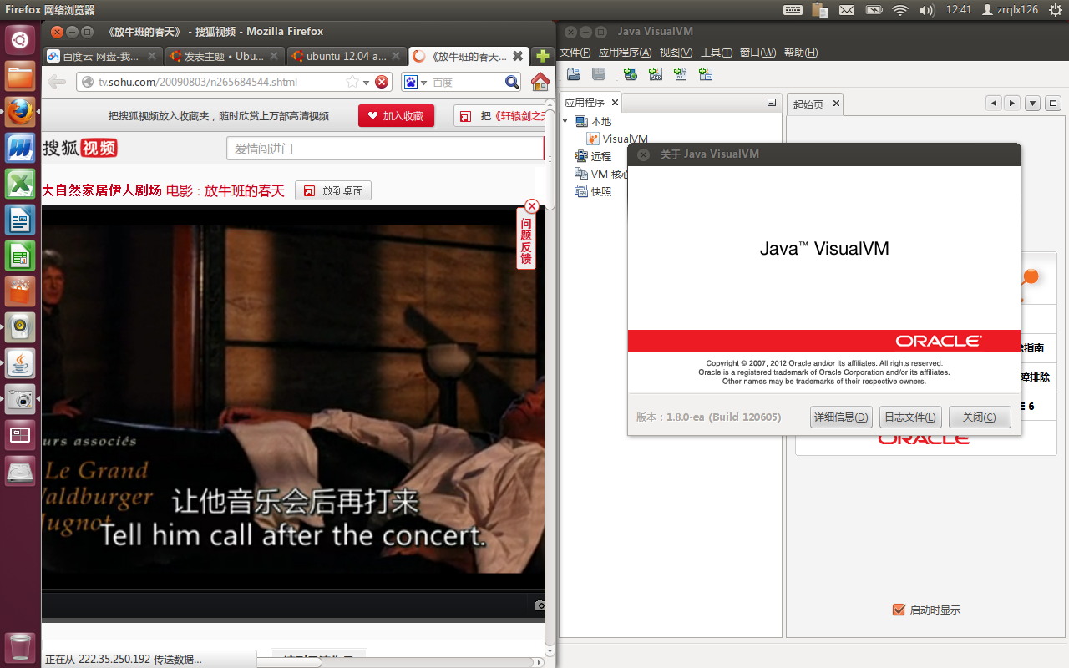Select the 远程 tree node

[x=593, y=156]
